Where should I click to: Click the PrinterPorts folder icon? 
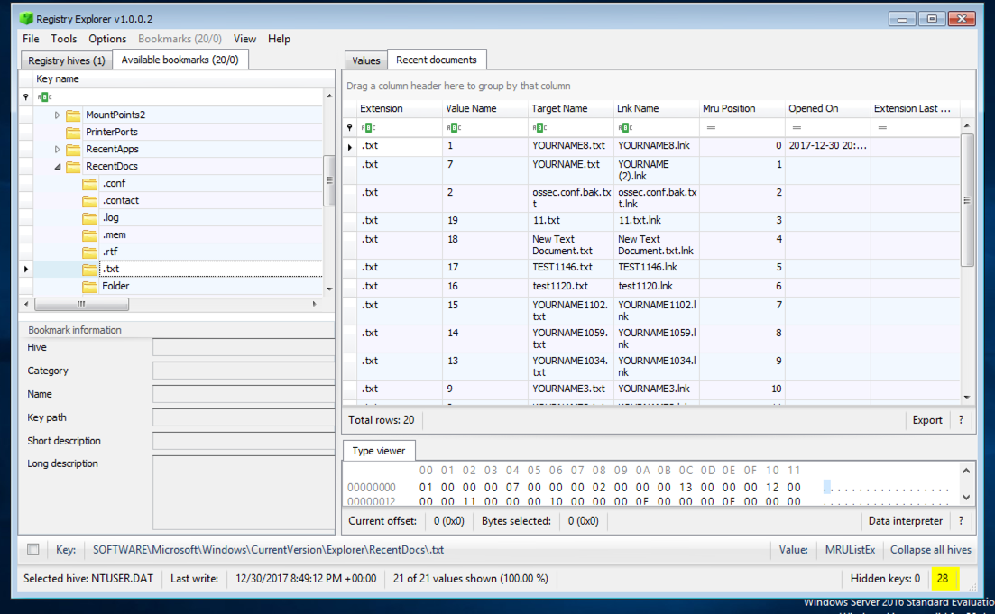[x=73, y=132]
